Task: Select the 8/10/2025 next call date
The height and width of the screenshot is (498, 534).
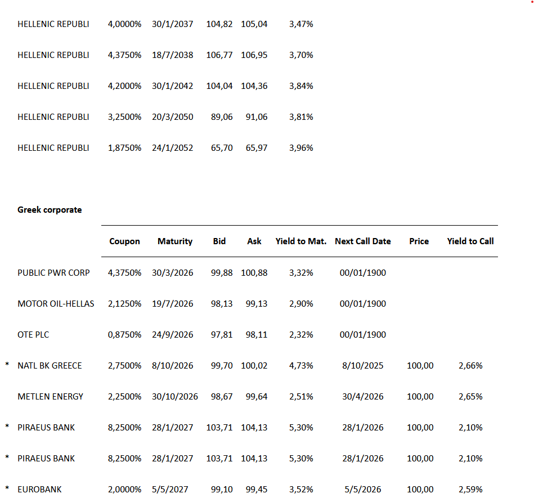Action: (x=362, y=366)
